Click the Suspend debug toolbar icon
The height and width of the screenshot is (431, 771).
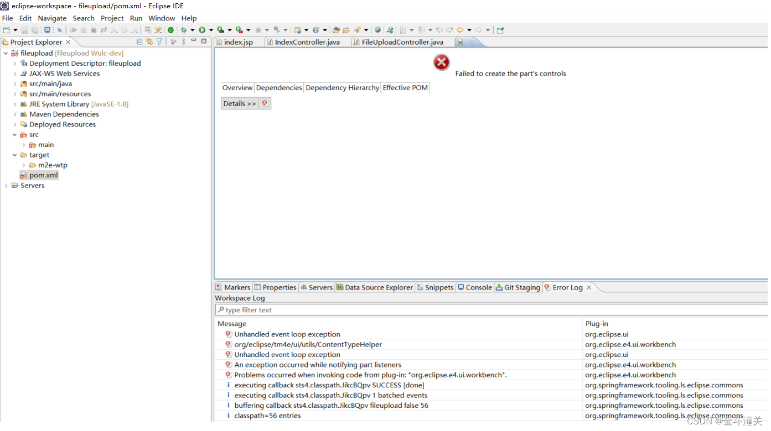point(84,30)
